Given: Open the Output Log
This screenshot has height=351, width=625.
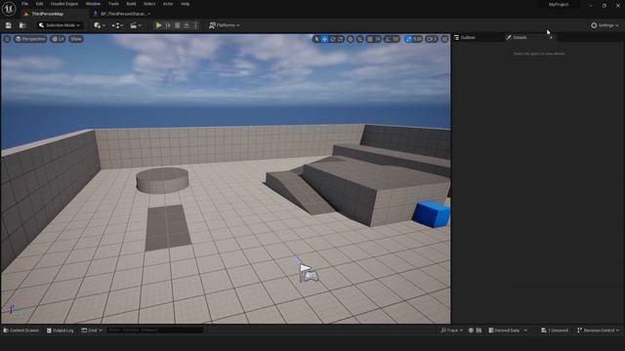Looking at the screenshot, I should [61, 331].
